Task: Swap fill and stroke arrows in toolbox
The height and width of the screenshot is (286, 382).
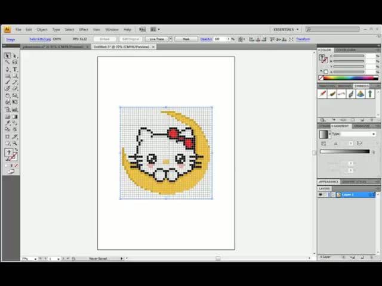Action: tap(16, 150)
